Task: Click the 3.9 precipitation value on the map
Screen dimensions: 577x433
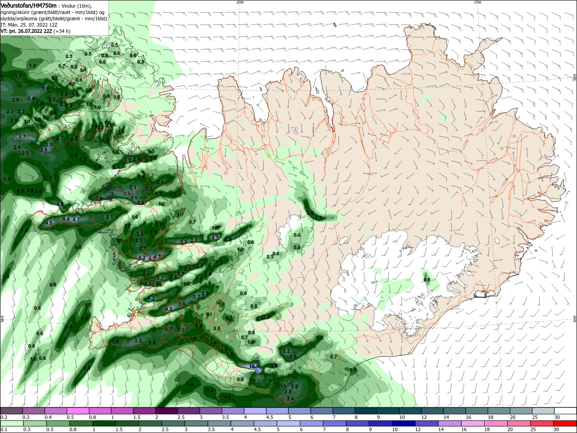Action: [60, 204]
